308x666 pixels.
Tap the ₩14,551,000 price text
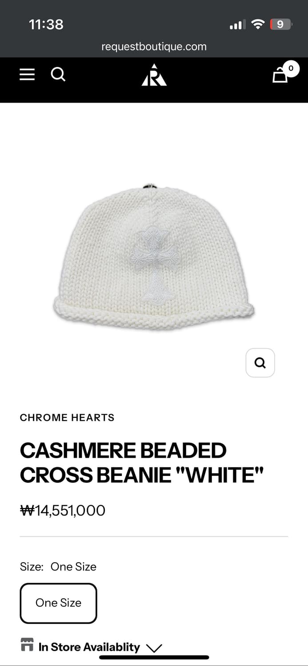click(x=63, y=510)
